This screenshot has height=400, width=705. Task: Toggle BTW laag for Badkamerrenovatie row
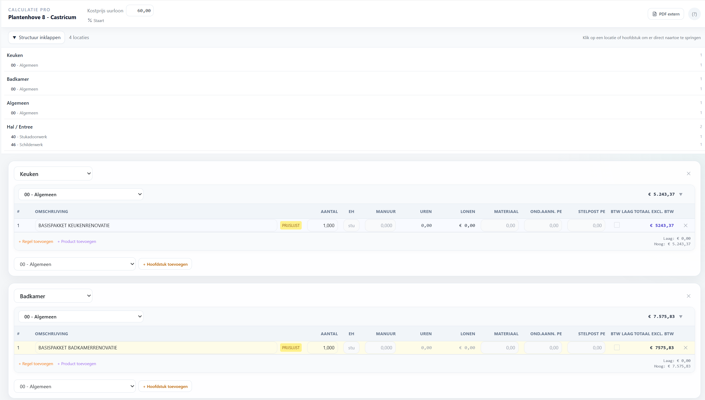pos(617,348)
